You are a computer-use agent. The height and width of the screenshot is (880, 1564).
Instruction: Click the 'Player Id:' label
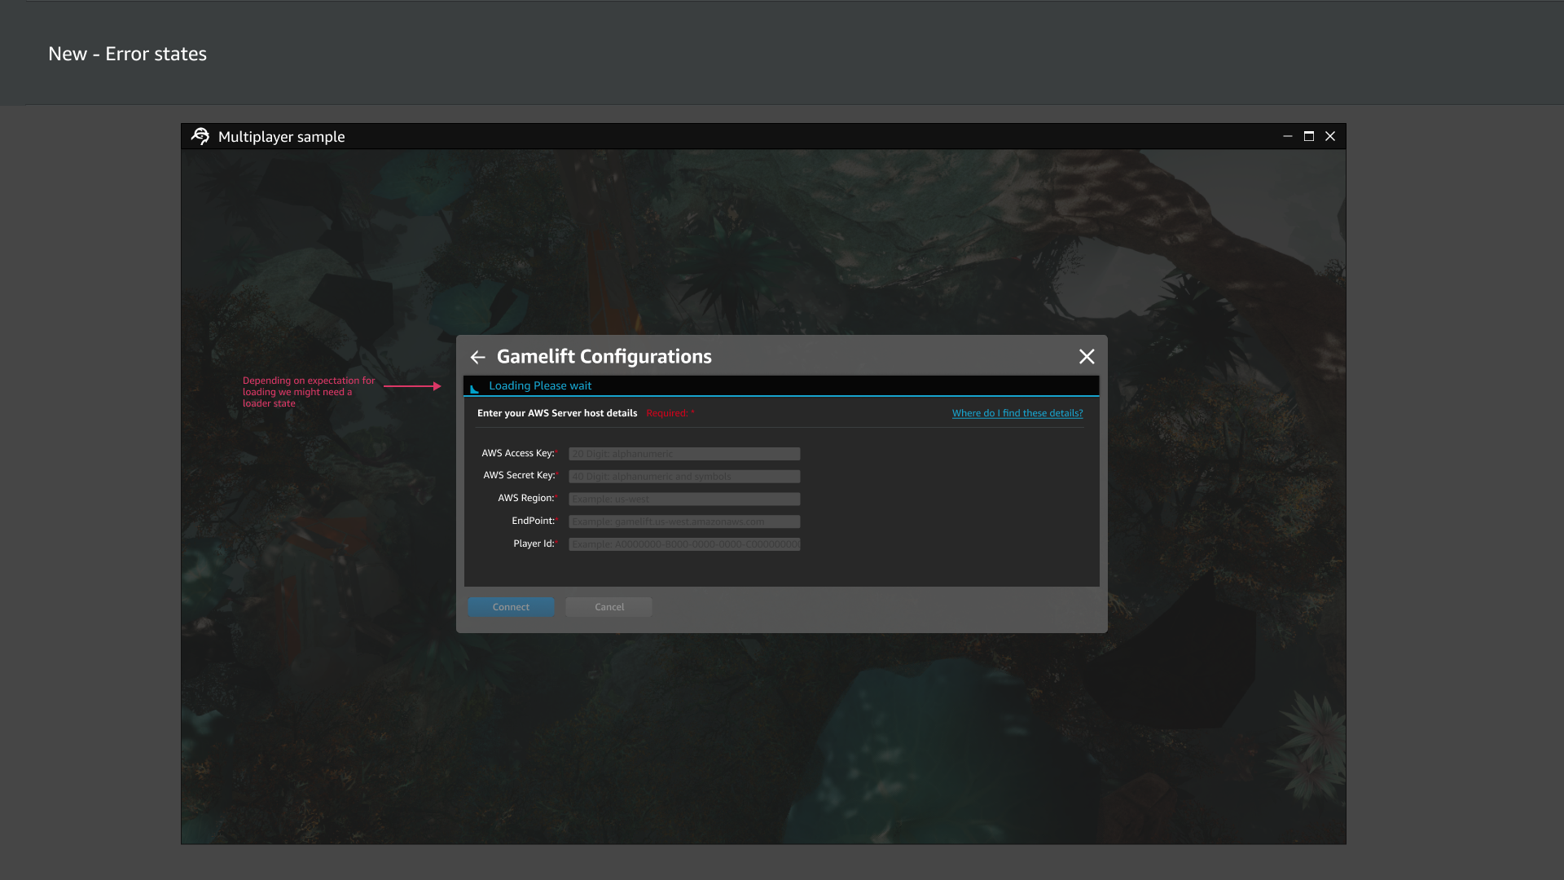534,543
